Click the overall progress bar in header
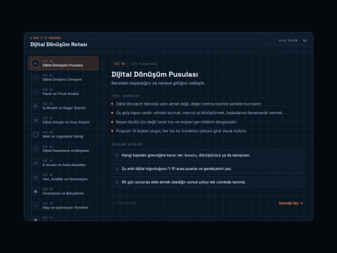This screenshot has height=253, width=337. point(283,44)
